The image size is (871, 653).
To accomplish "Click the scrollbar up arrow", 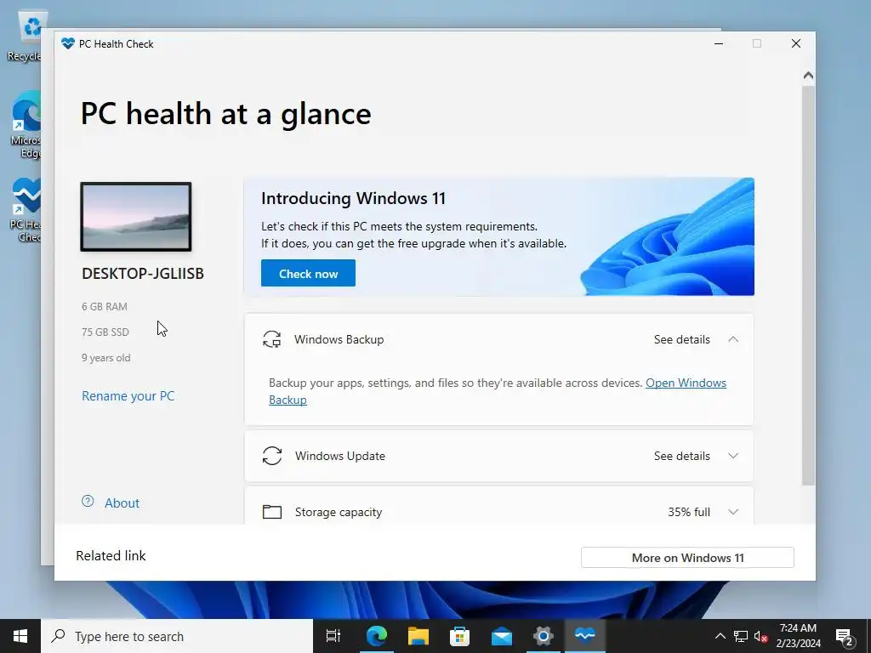I will [x=808, y=75].
